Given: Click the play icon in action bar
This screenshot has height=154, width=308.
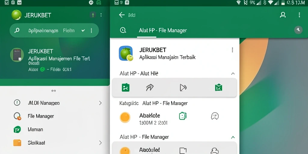Looking at the screenshot, I should pyautogui.click(x=183, y=88).
